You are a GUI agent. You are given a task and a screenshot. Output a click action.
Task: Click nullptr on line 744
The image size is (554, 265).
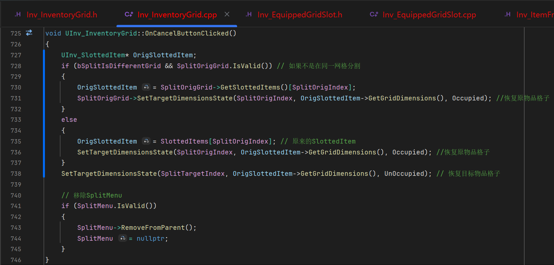[151, 239]
